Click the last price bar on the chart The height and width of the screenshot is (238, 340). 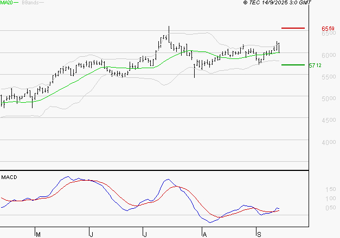tap(279, 48)
